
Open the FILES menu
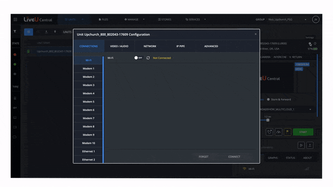tap(103, 20)
